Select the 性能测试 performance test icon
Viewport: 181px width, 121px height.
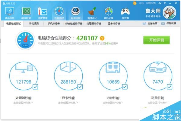[59, 11]
